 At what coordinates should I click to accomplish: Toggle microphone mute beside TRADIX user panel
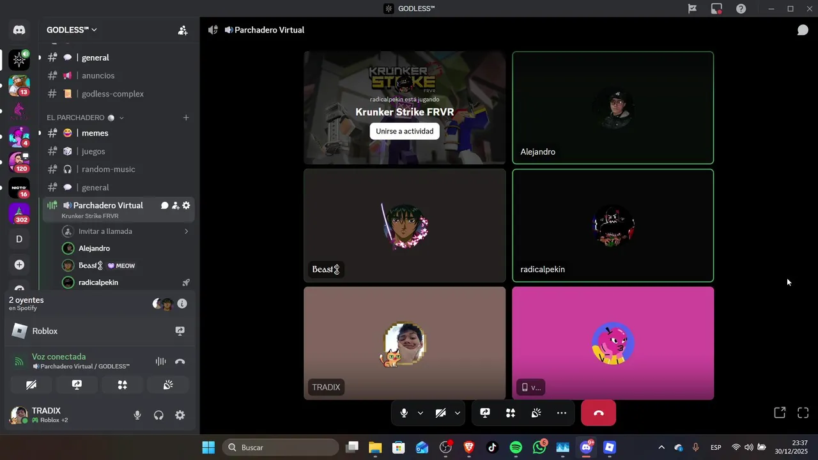tap(137, 415)
